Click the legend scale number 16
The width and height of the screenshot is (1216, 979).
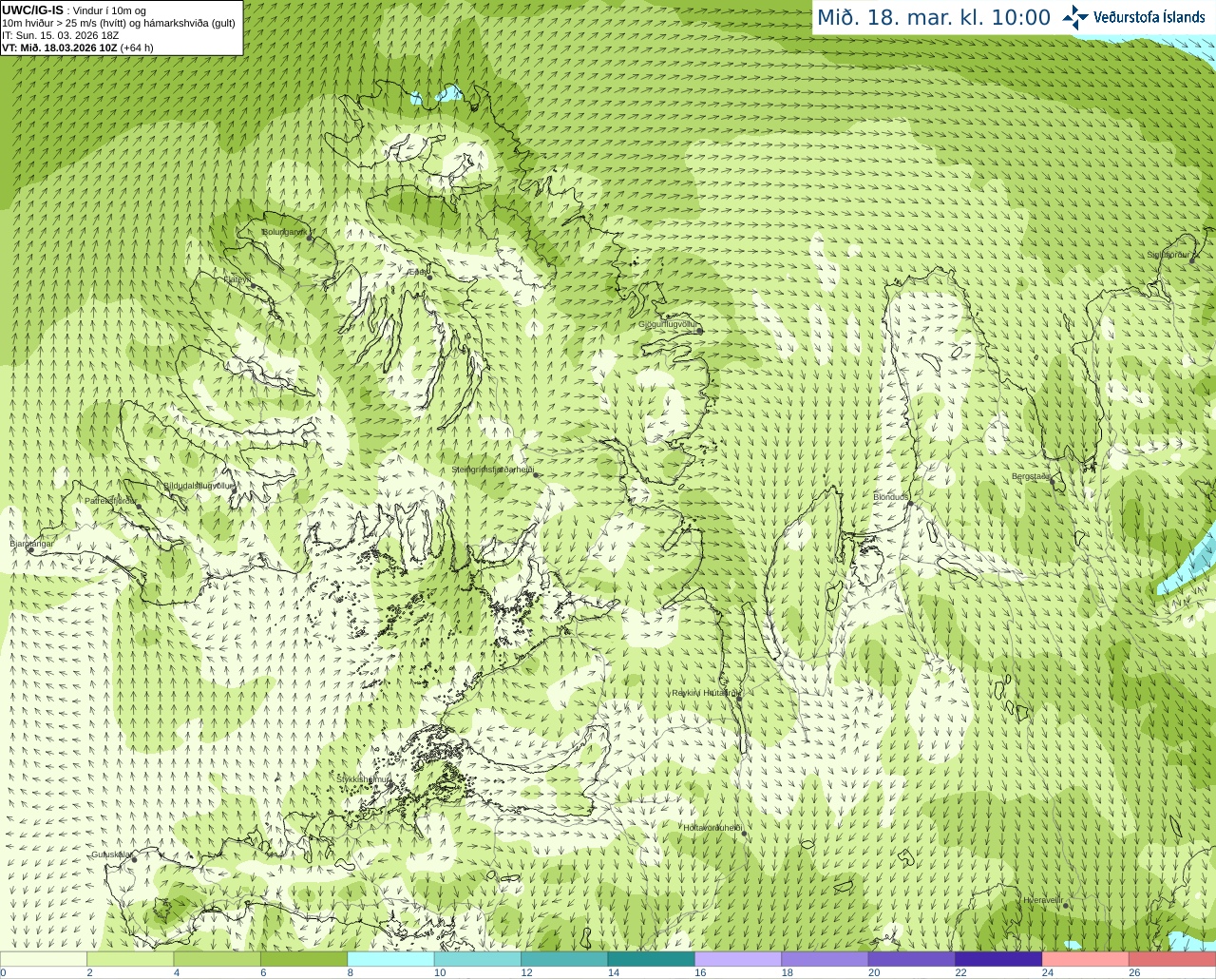(x=700, y=973)
